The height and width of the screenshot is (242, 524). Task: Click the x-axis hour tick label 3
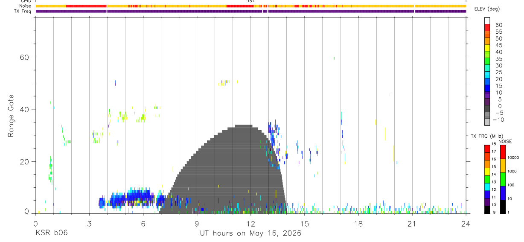(89, 223)
